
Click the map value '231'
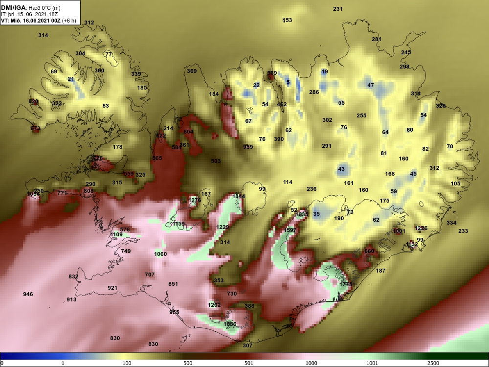click(338, 9)
